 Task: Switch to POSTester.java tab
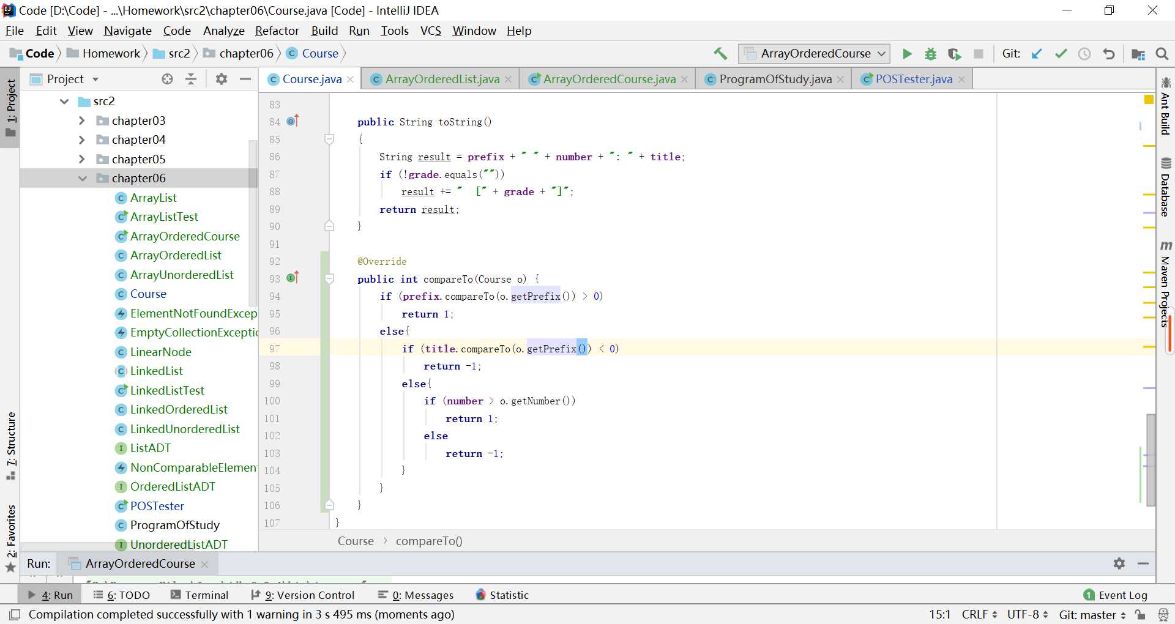pos(913,79)
